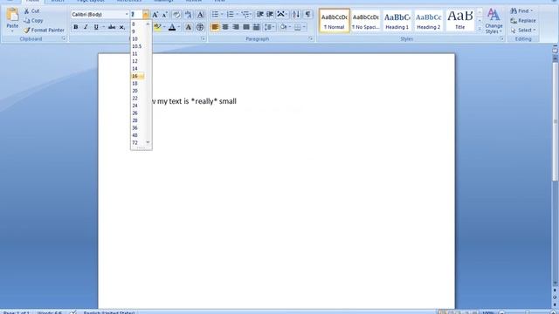The height and width of the screenshot is (314, 559).
Task: Open the Phonetic Guide tool
Action: tap(188, 15)
